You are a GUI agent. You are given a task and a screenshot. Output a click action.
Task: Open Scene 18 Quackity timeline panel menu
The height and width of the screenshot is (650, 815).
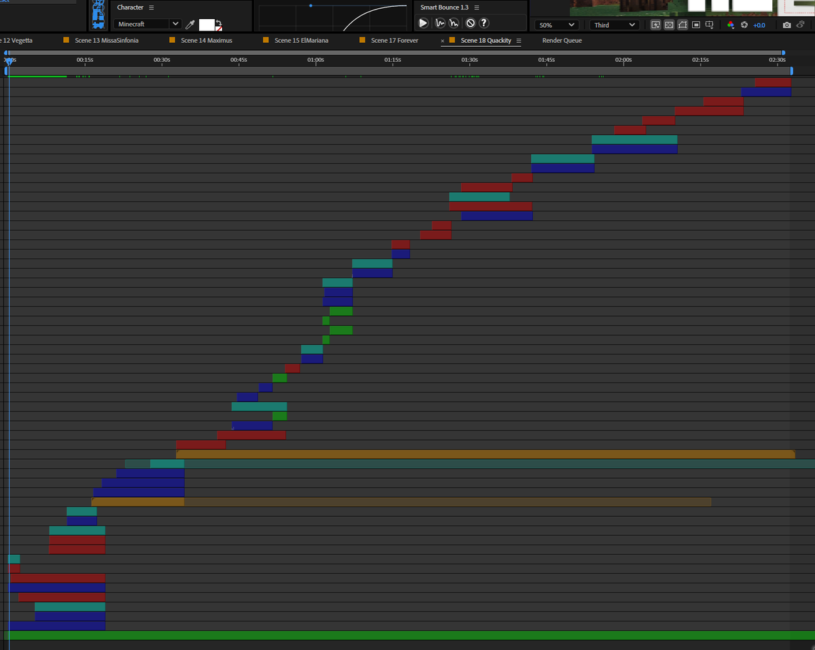click(x=519, y=41)
